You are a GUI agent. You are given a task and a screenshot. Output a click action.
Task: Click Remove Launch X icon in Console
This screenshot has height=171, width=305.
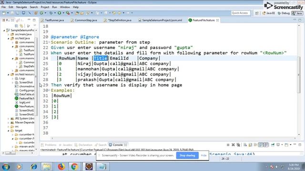click(x=233, y=145)
